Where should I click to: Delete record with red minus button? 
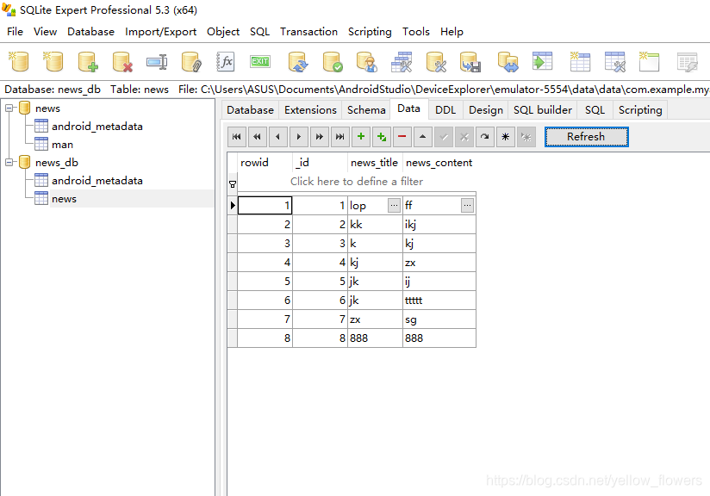click(402, 137)
